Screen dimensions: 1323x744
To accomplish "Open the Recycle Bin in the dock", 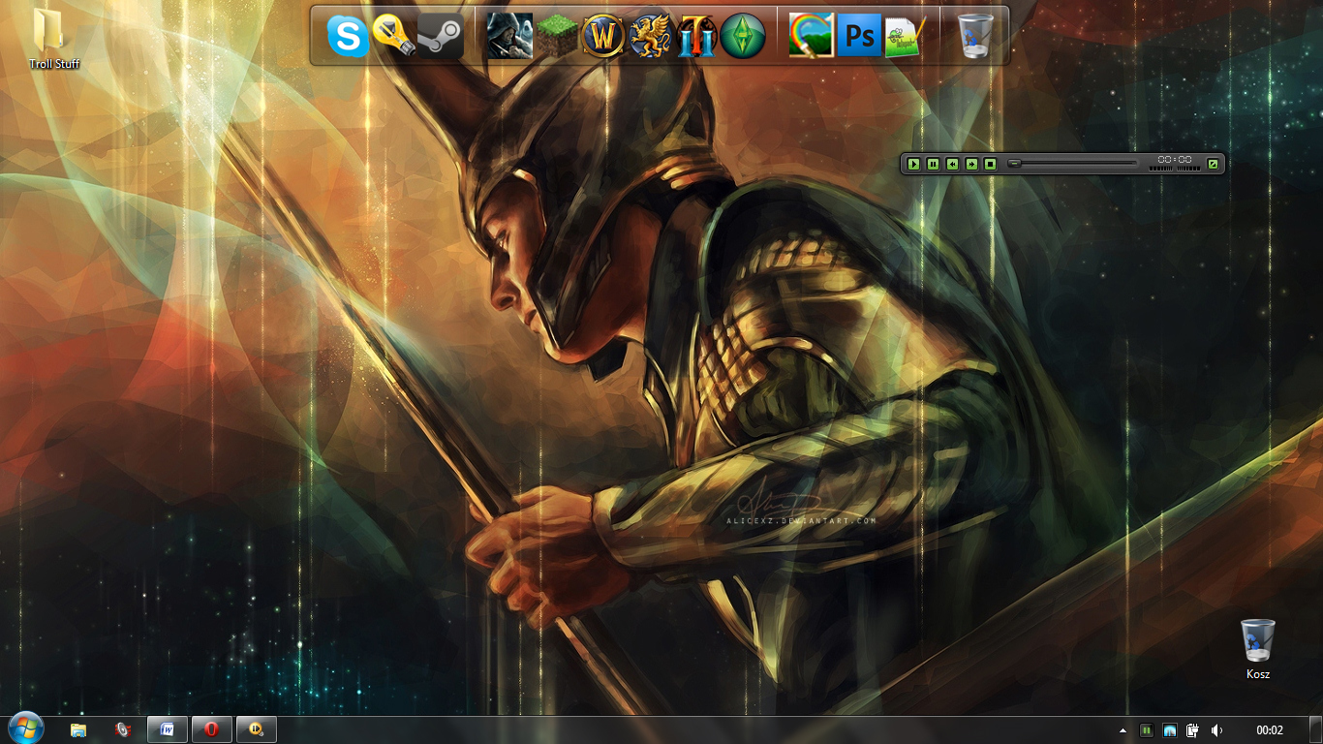I will click(975, 36).
